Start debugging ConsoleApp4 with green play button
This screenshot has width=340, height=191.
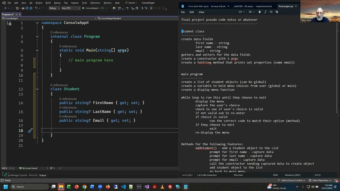[x=90, y=8]
